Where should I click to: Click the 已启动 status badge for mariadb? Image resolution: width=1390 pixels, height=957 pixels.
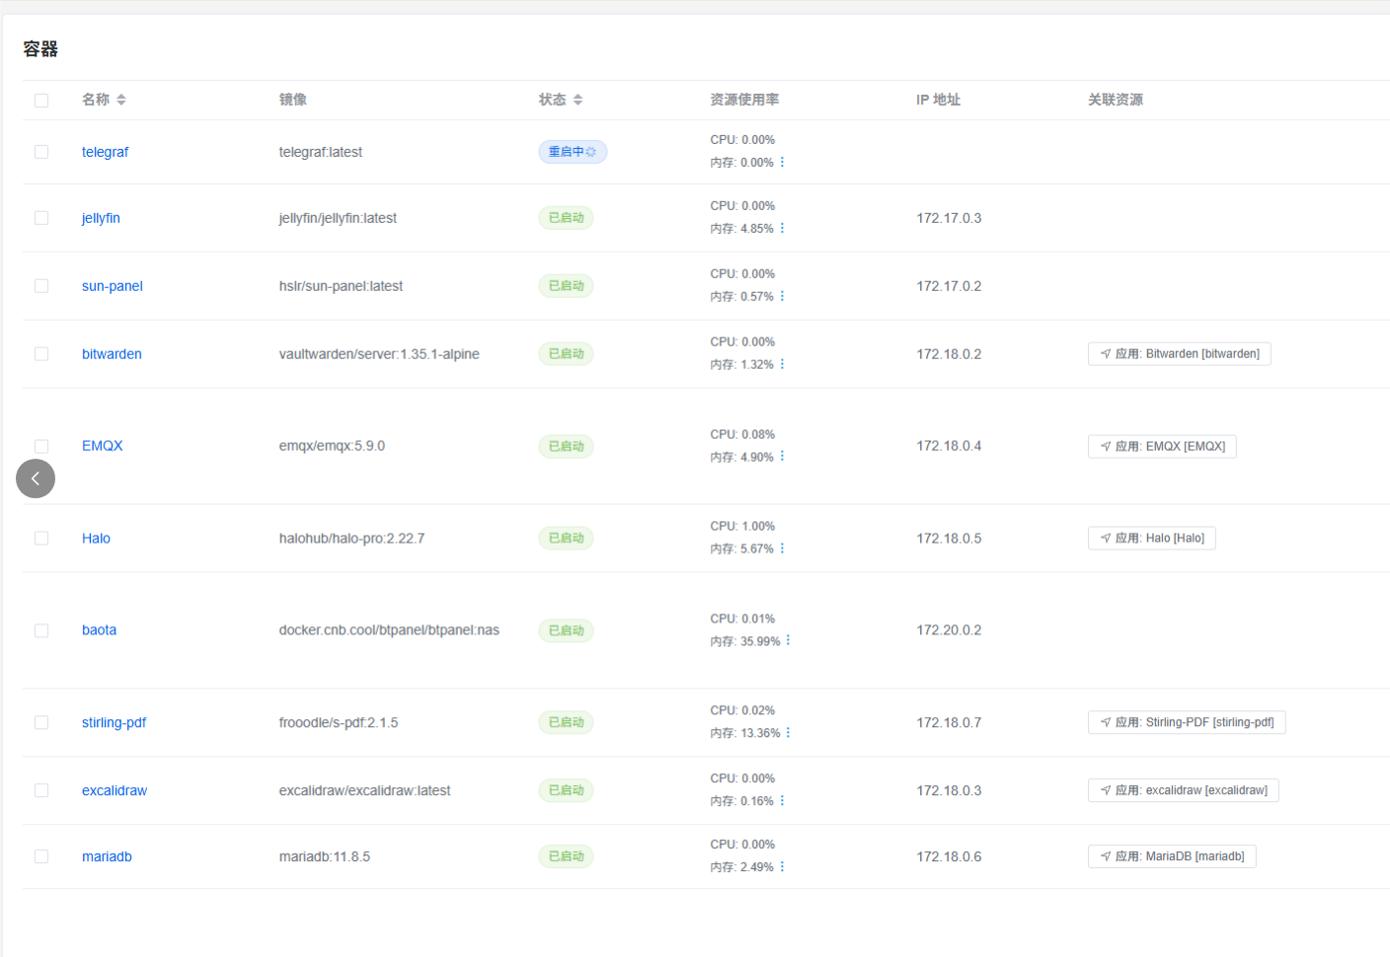[566, 856]
